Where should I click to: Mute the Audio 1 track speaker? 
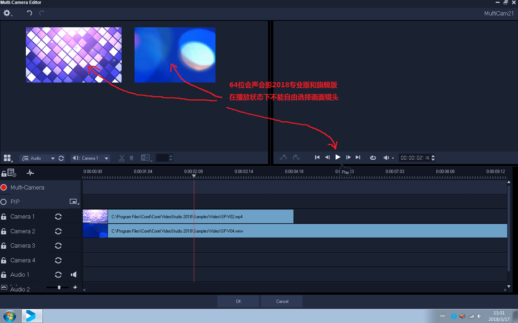click(74, 275)
